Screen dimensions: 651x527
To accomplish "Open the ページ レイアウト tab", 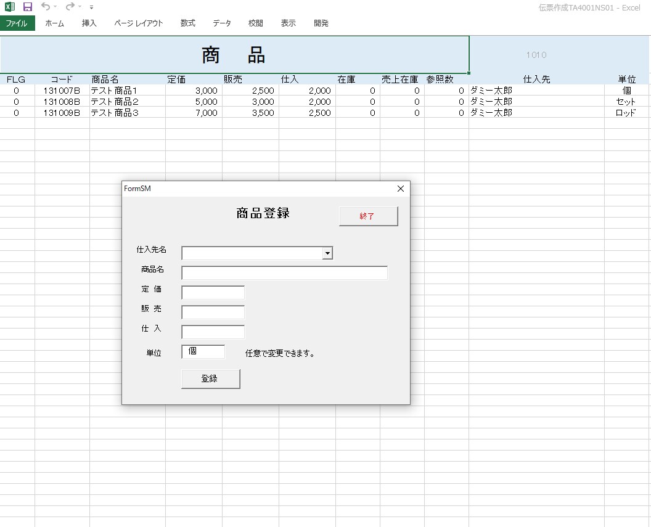I will (x=139, y=23).
